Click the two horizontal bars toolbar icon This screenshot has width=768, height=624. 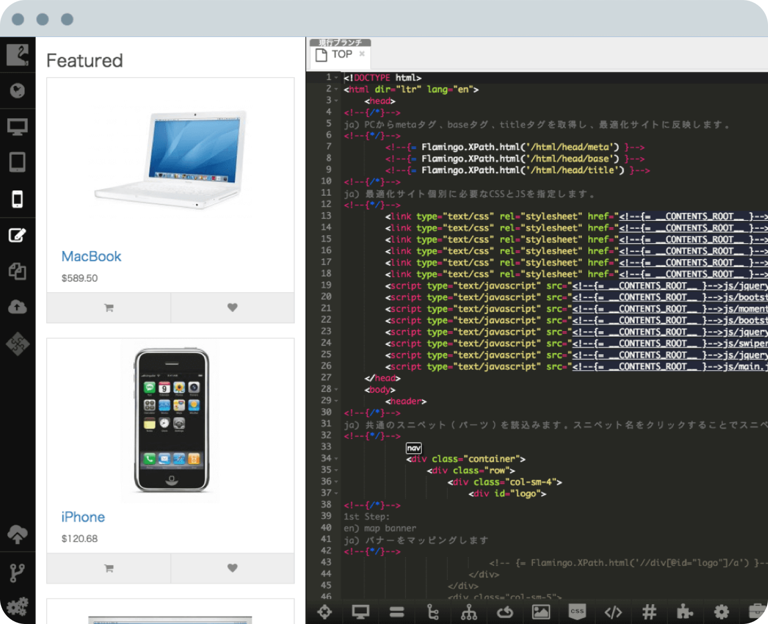397,612
